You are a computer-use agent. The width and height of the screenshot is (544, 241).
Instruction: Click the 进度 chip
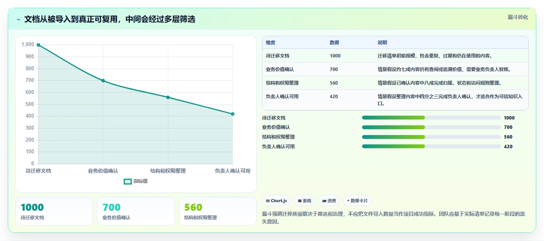coord(329,201)
